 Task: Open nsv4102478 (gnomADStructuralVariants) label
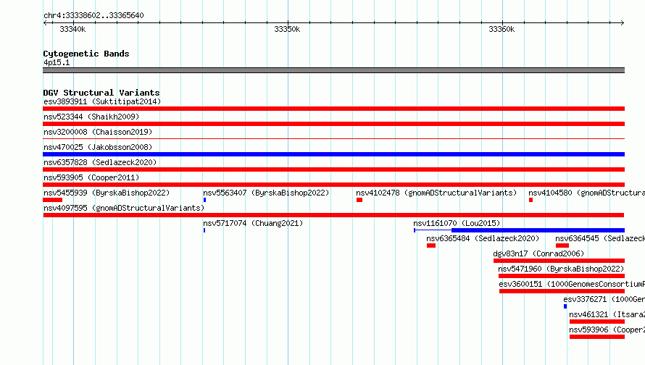436,193
